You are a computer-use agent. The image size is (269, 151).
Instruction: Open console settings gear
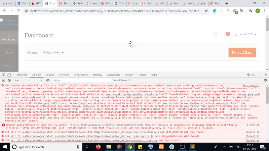pos(266,80)
